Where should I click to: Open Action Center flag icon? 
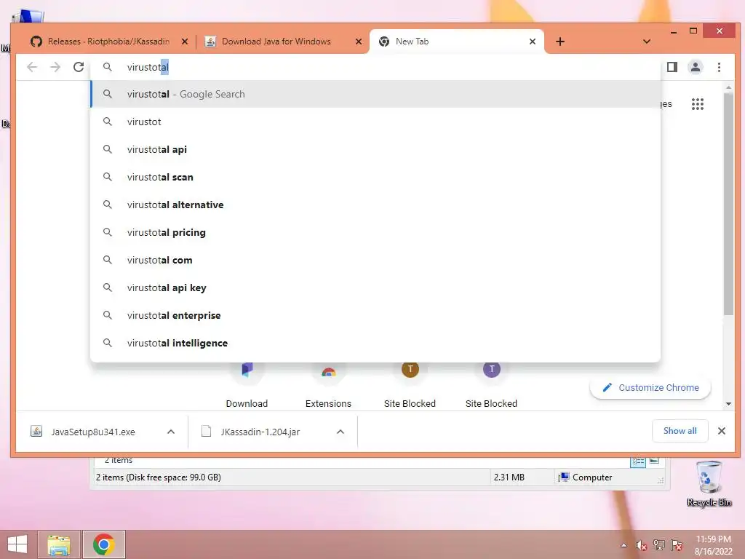[x=677, y=545]
